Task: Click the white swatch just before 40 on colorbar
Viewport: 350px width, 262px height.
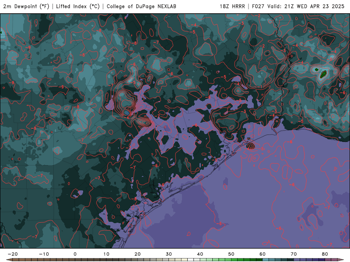Action: tap(197, 260)
